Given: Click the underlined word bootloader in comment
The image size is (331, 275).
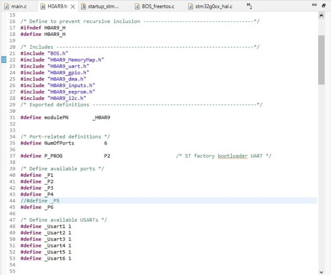Looking at the screenshot, I should (233, 156).
